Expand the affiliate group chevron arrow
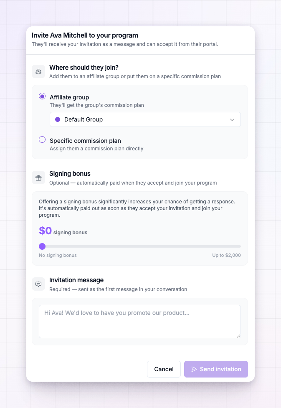The width and height of the screenshot is (281, 408). tap(232, 120)
